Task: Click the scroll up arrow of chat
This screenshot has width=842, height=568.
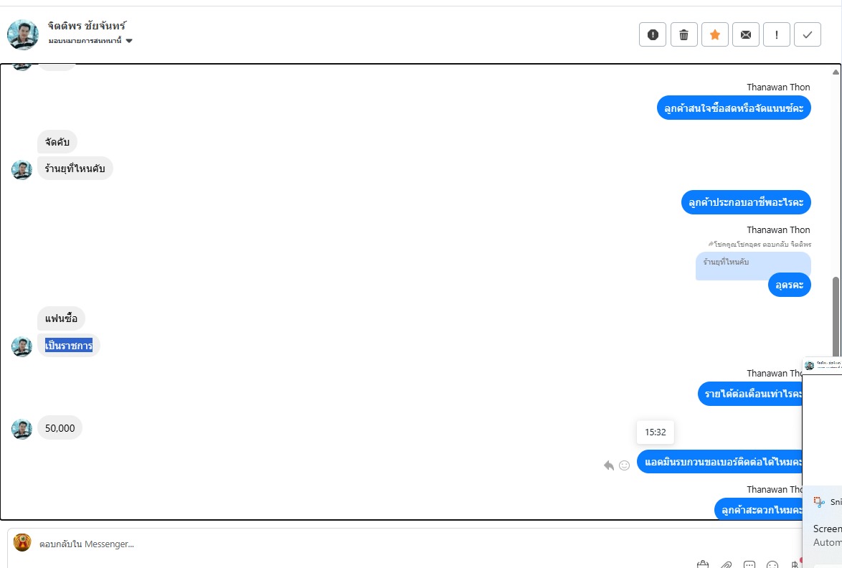Action: 836,72
